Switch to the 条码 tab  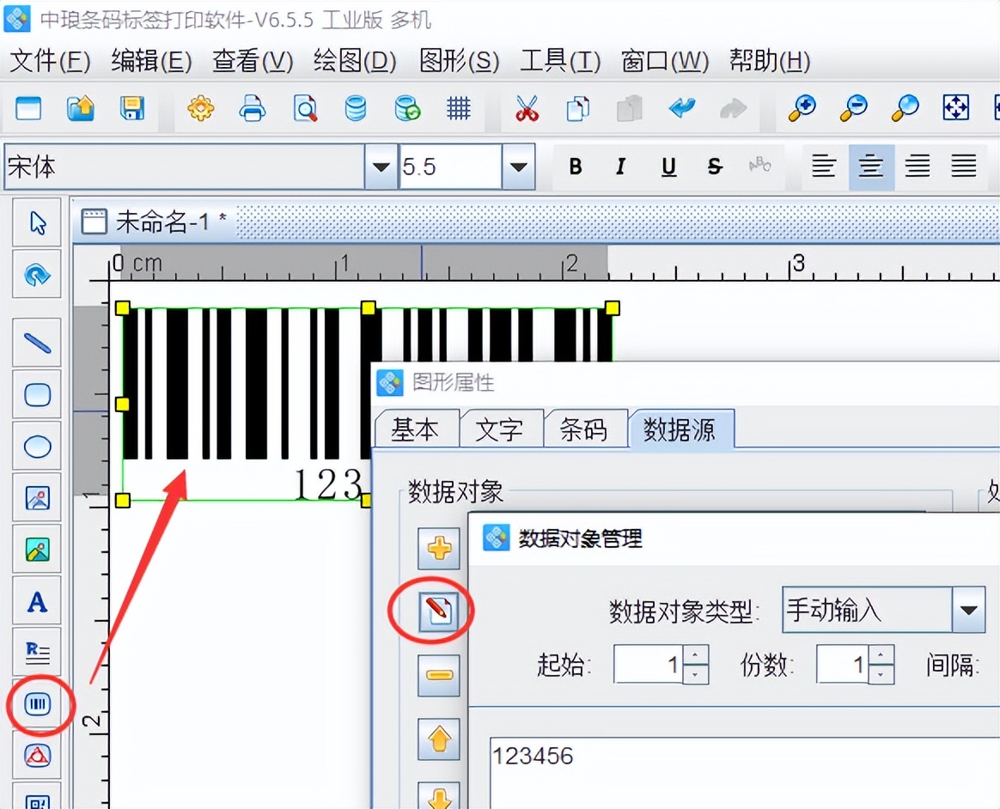pos(586,429)
